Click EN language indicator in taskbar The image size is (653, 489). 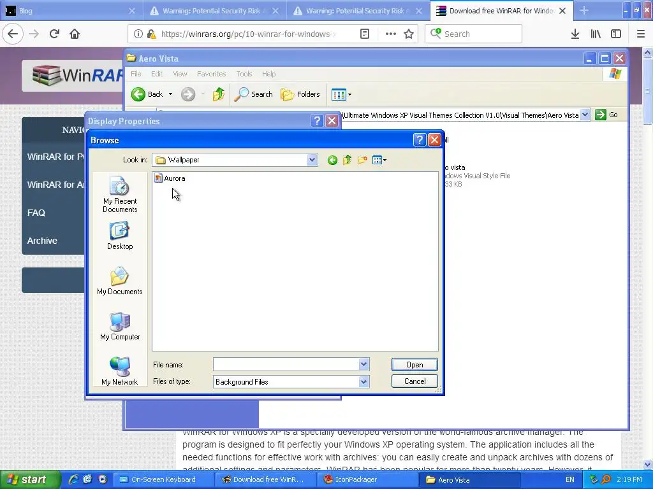click(x=569, y=480)
